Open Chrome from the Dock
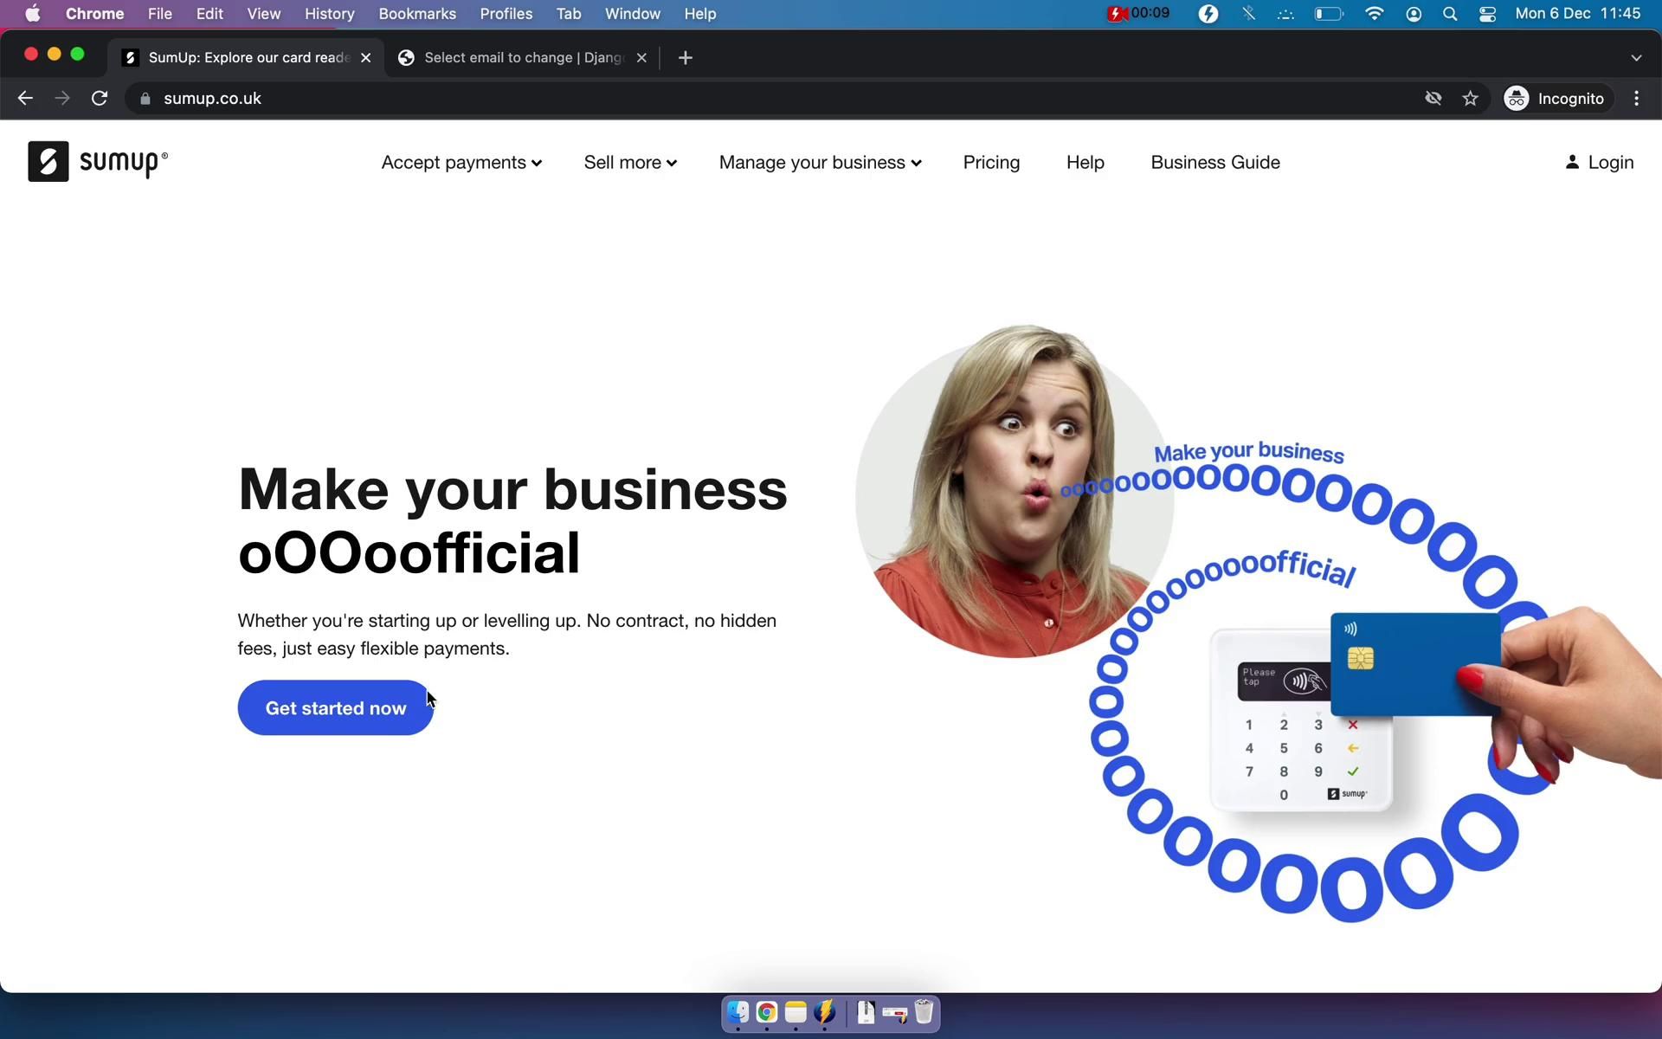This screenshot has width=1662, height=1039. tap(767, 1012)
